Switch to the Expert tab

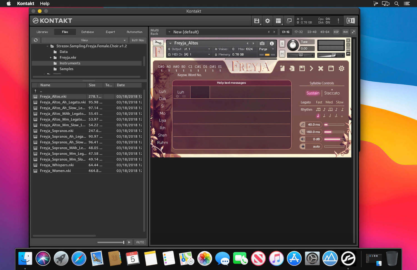pos(110,32)
